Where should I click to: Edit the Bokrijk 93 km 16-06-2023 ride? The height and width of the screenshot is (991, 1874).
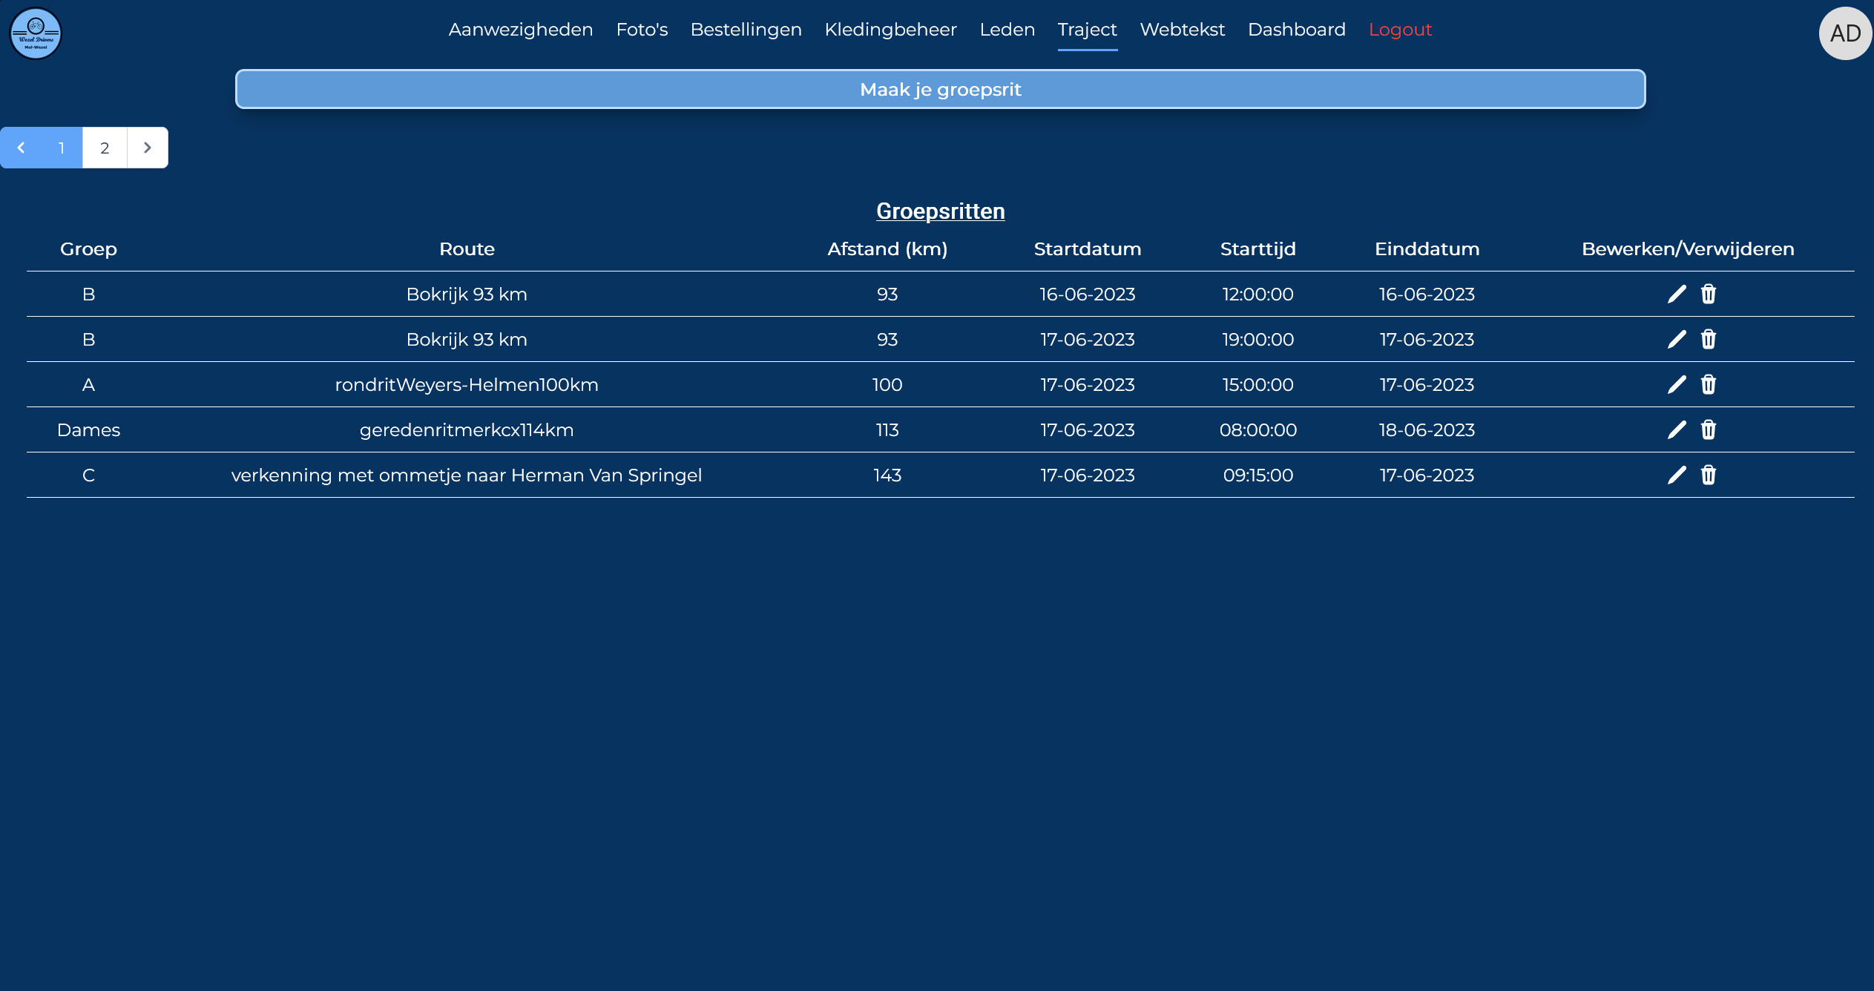(1677, 294)
